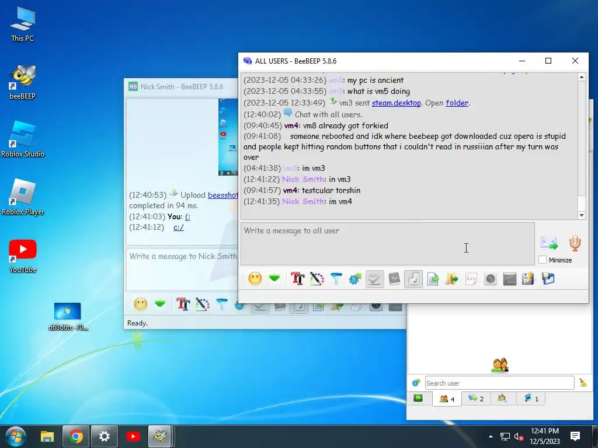The width and height of the screenshot is (598, 448).
Task: Open message filter in ALL USERS toolbar
Action: pyautogui.click(x=336, y=279)
